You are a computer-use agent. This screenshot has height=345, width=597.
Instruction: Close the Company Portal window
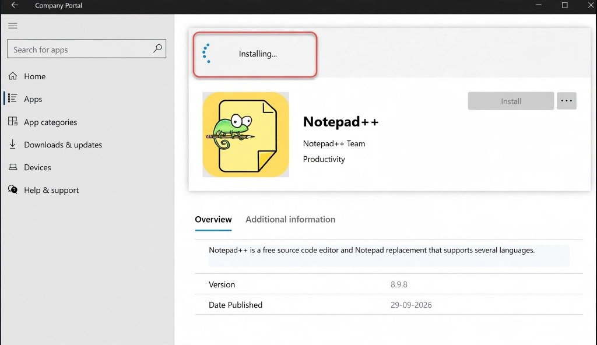(x=591, y=5)
